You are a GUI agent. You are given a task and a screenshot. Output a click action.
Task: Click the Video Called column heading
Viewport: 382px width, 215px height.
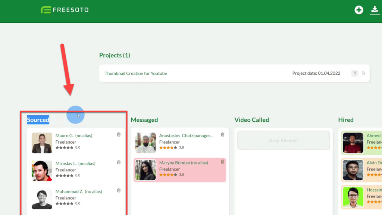[x=252, y=120]
